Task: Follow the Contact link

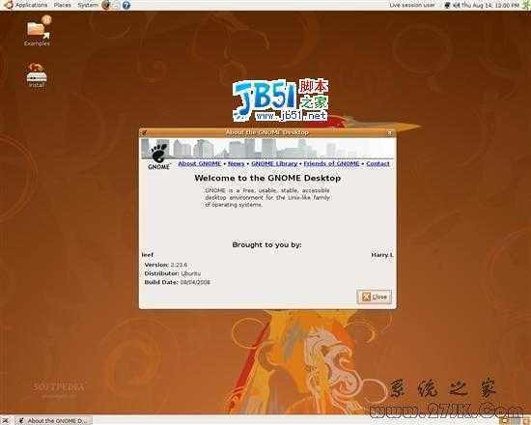Action: [377, 163]
